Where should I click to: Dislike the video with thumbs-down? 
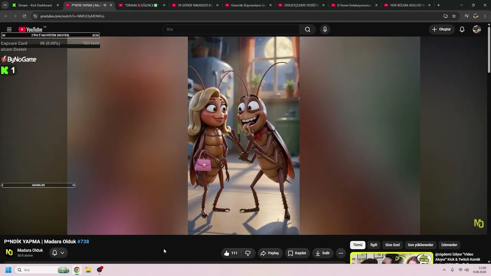pyautogui.click(x=248, y=253)
